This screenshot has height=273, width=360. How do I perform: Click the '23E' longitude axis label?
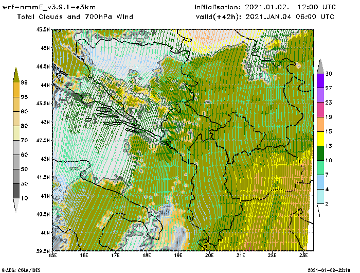[x=303, y=255]
